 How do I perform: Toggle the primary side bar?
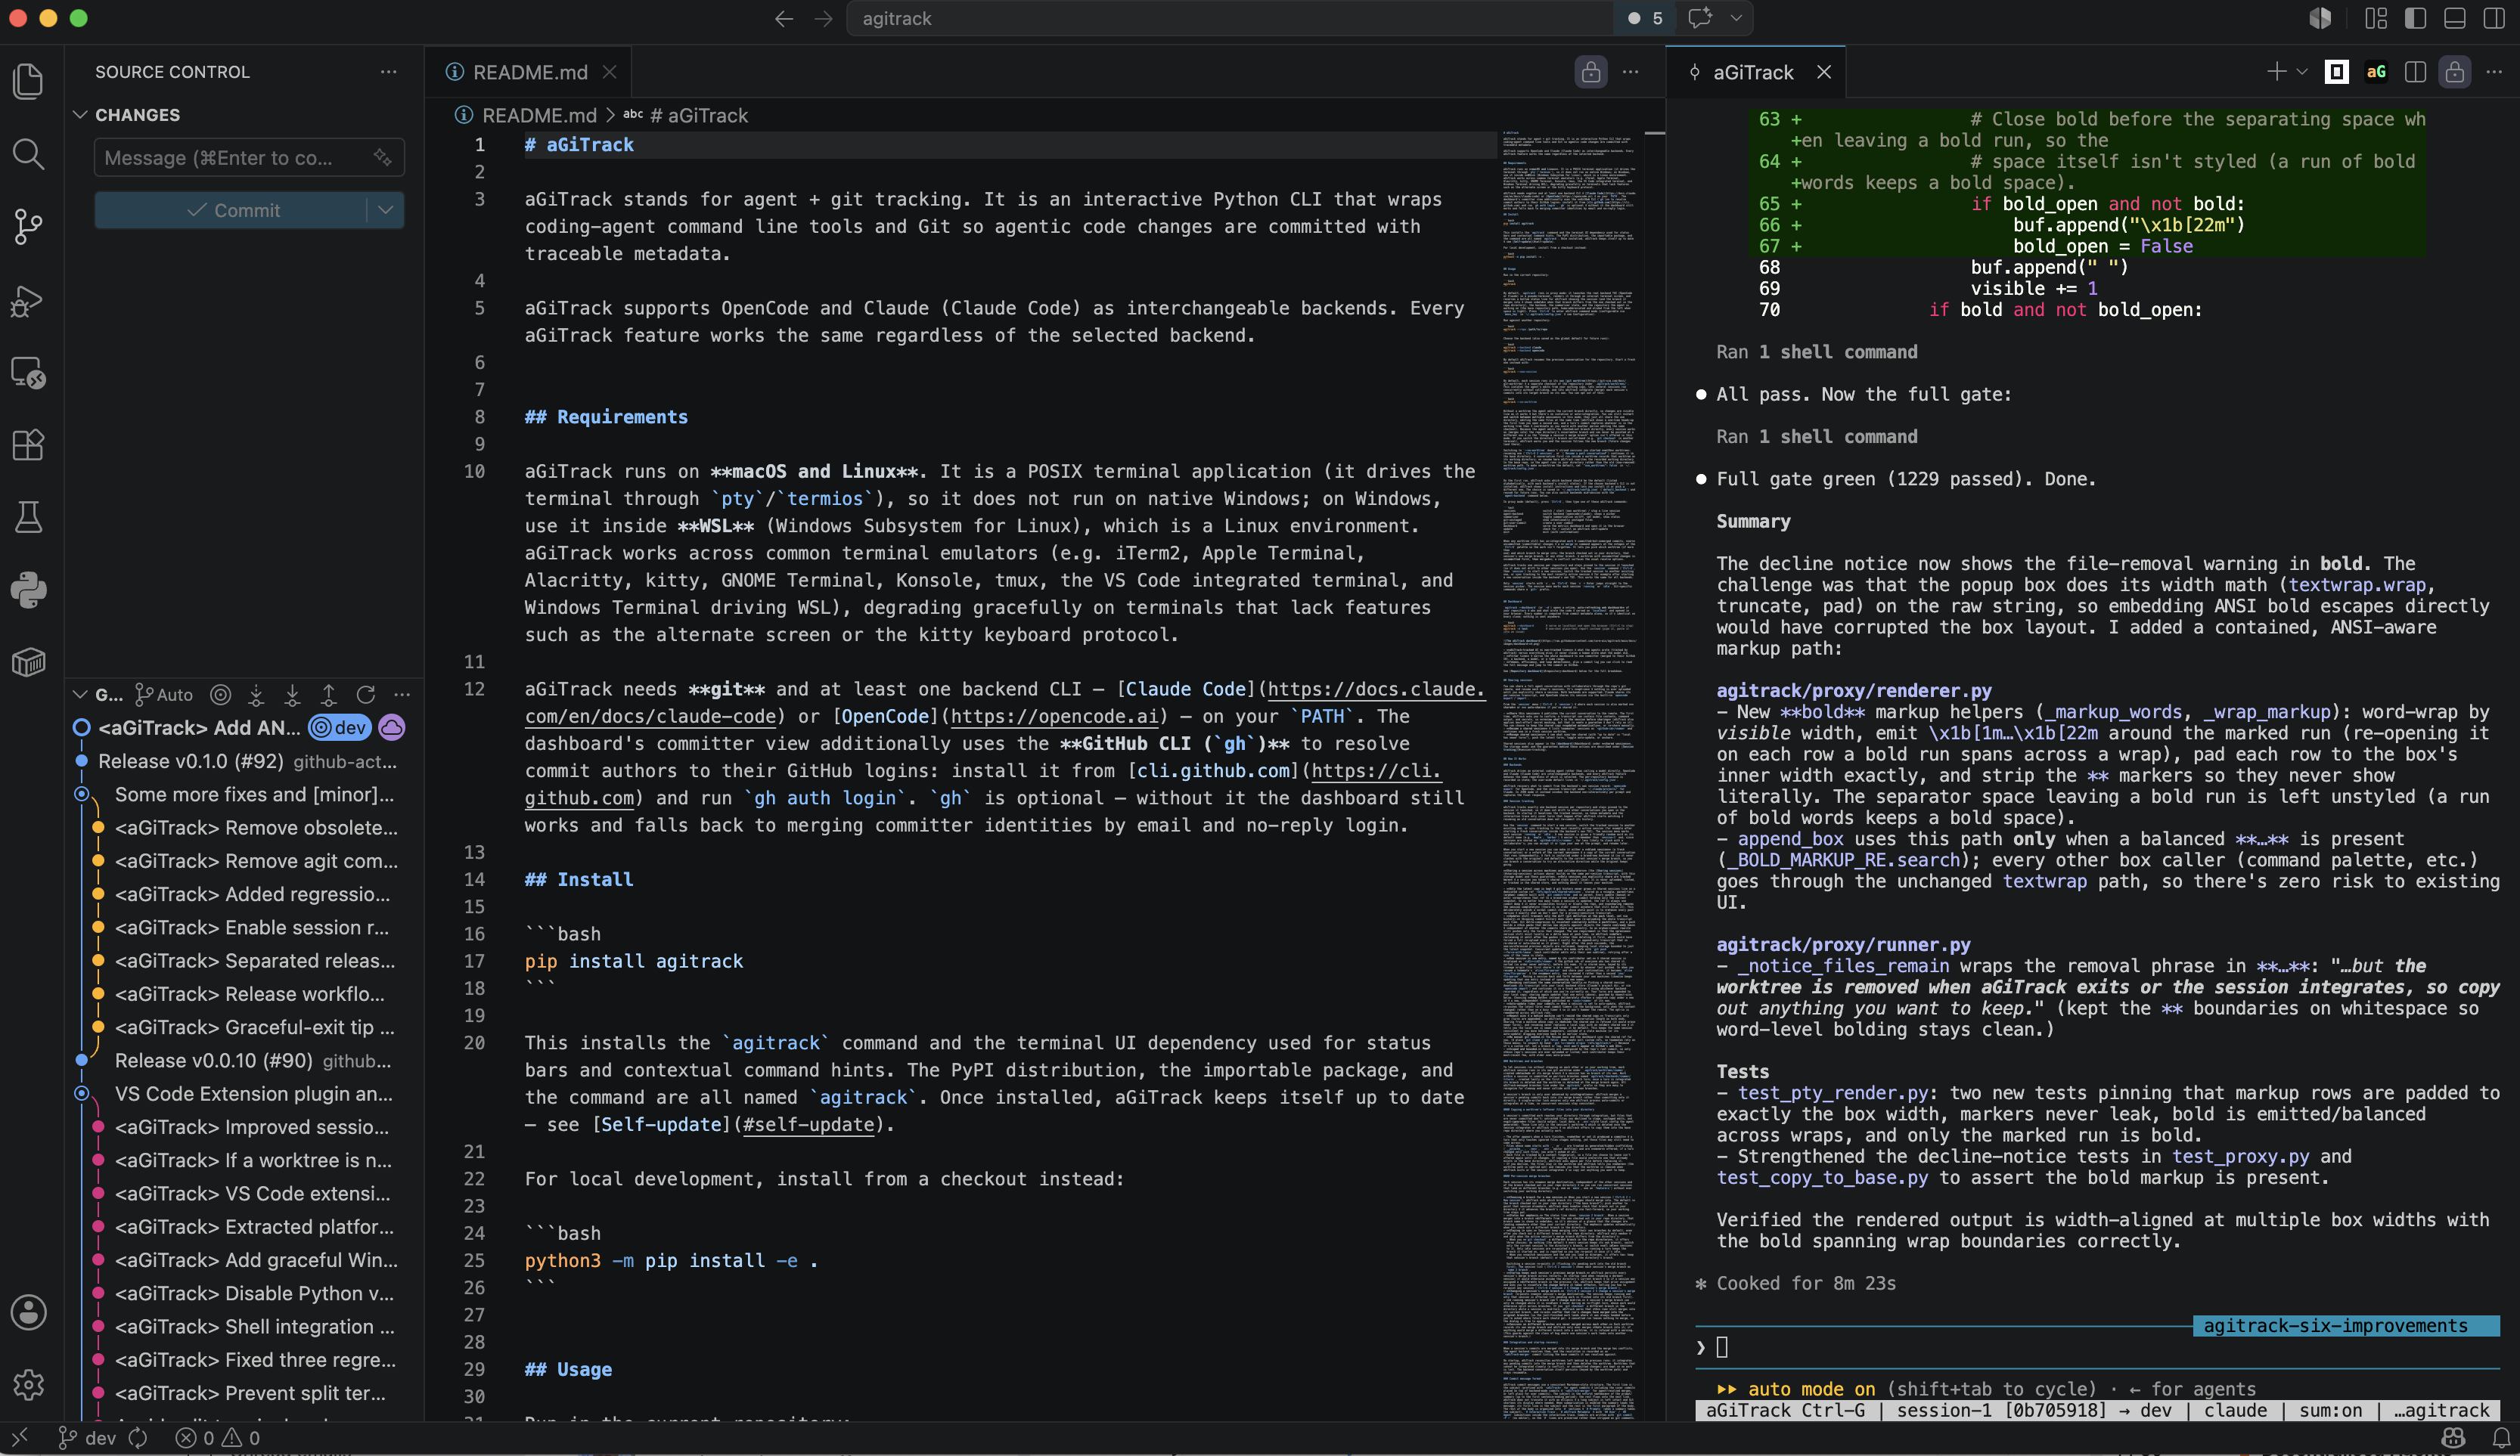(2415, 18)
